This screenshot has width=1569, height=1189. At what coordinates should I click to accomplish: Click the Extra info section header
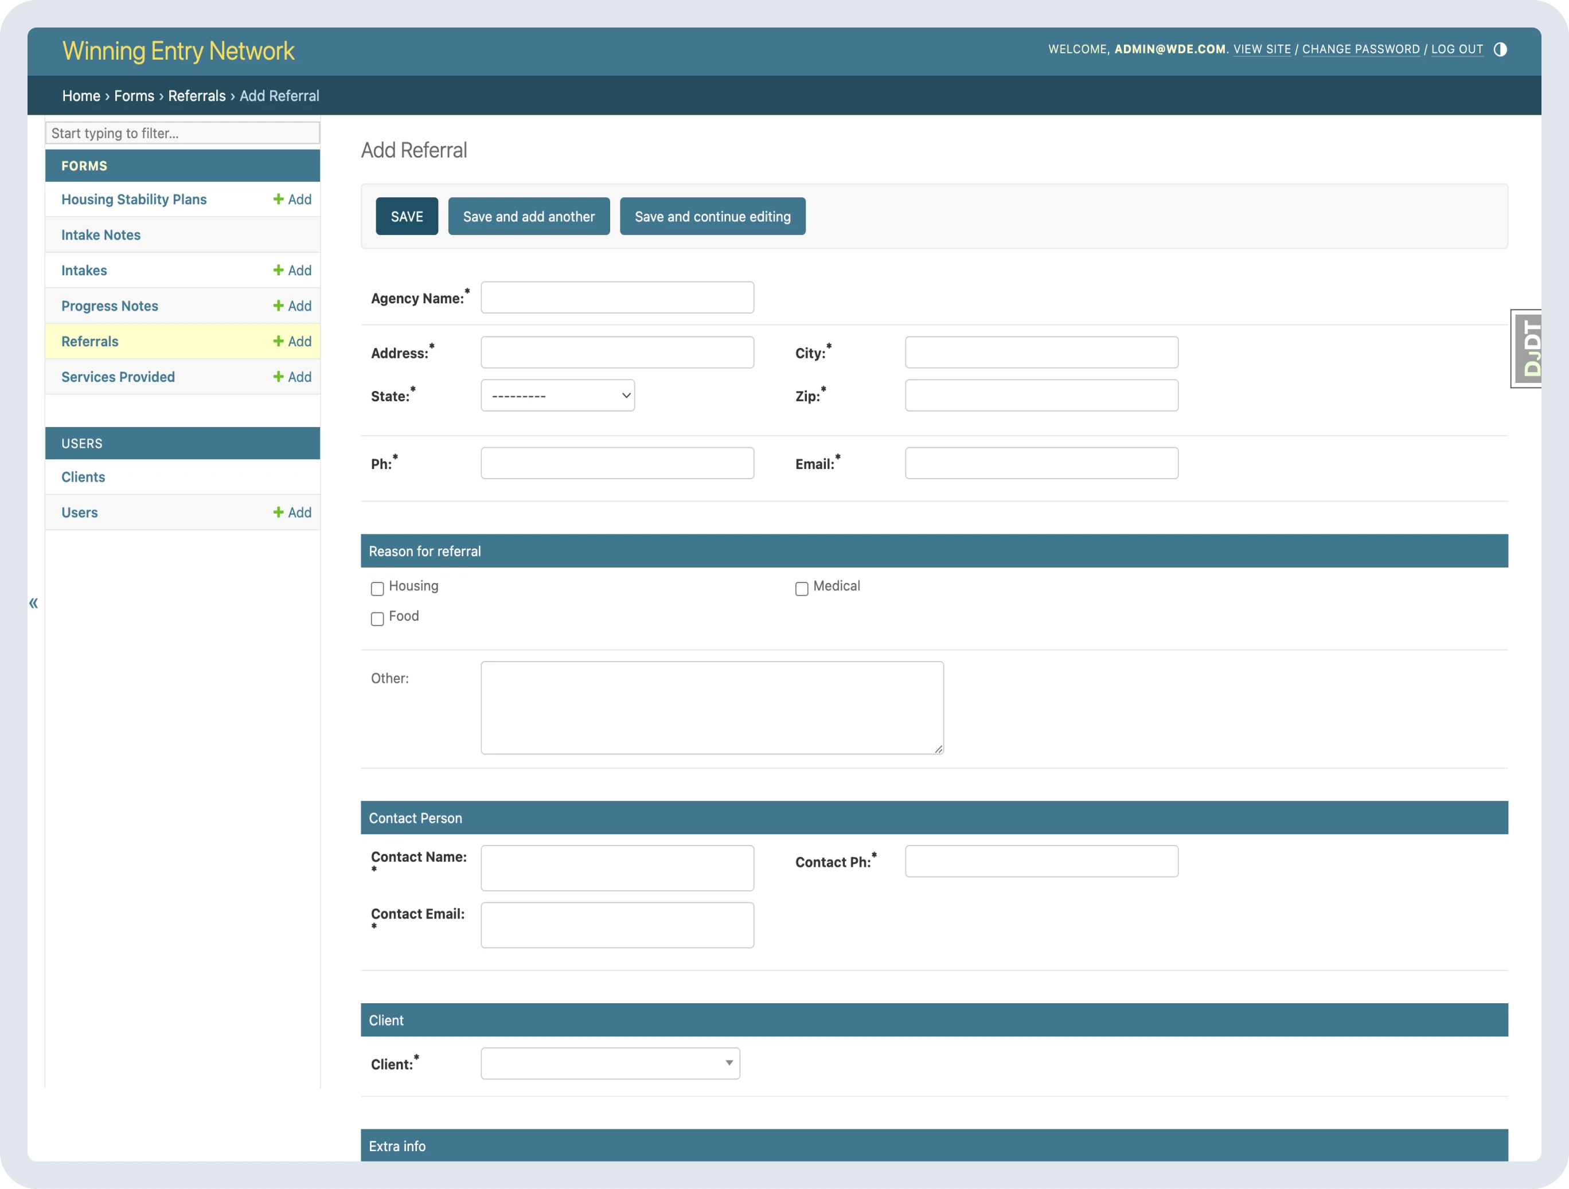point(934,1145)
